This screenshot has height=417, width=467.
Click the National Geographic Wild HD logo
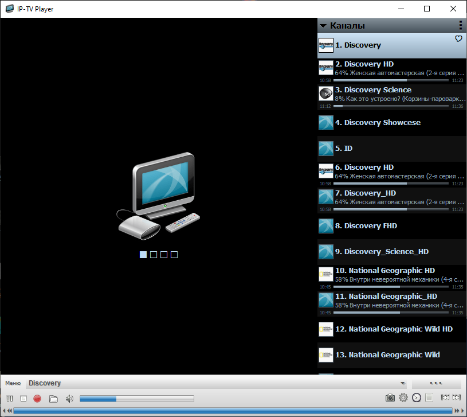(326, 329)
